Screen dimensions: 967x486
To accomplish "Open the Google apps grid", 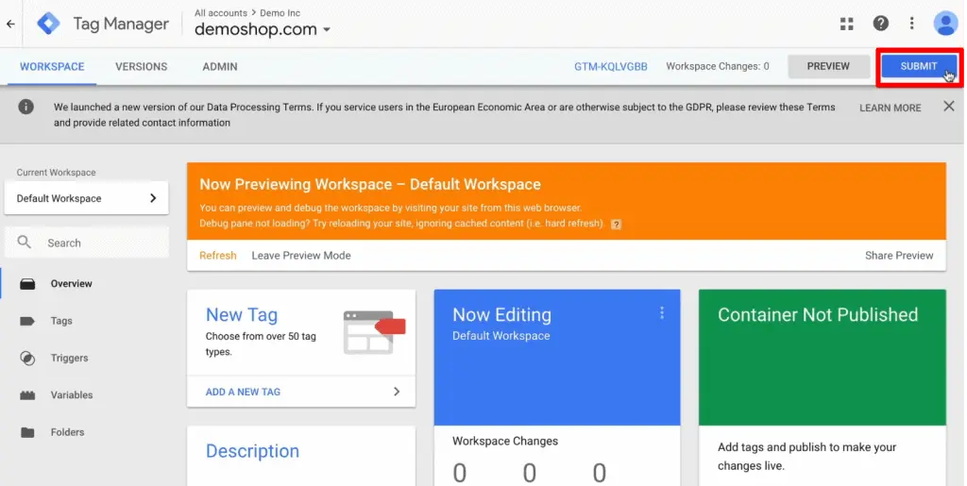I will tap(847, 24).
